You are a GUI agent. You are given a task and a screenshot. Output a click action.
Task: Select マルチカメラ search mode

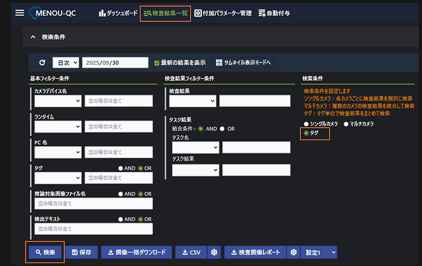[x=346, y=124]
